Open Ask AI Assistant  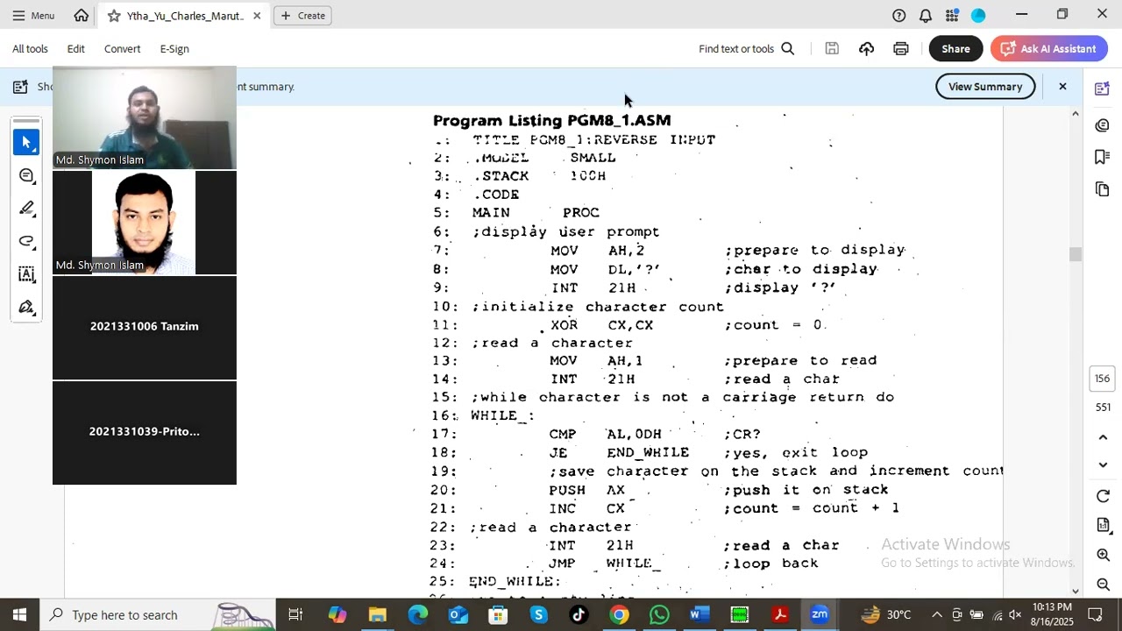(1048, 49)
